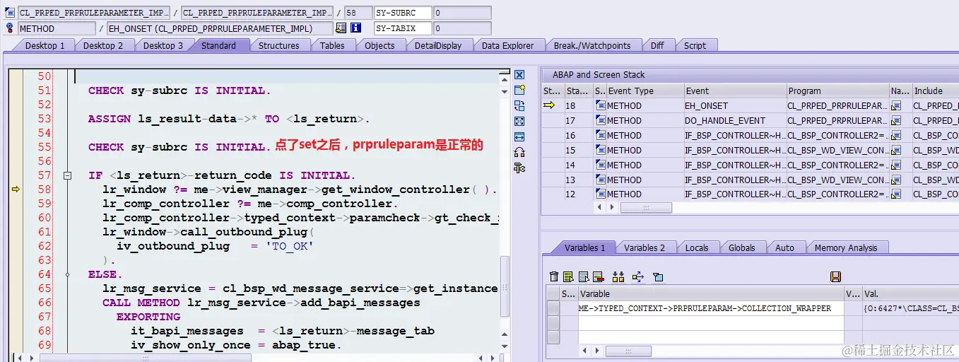
Task: Click the method icon in stack row 12
Action: click(601, 194)
